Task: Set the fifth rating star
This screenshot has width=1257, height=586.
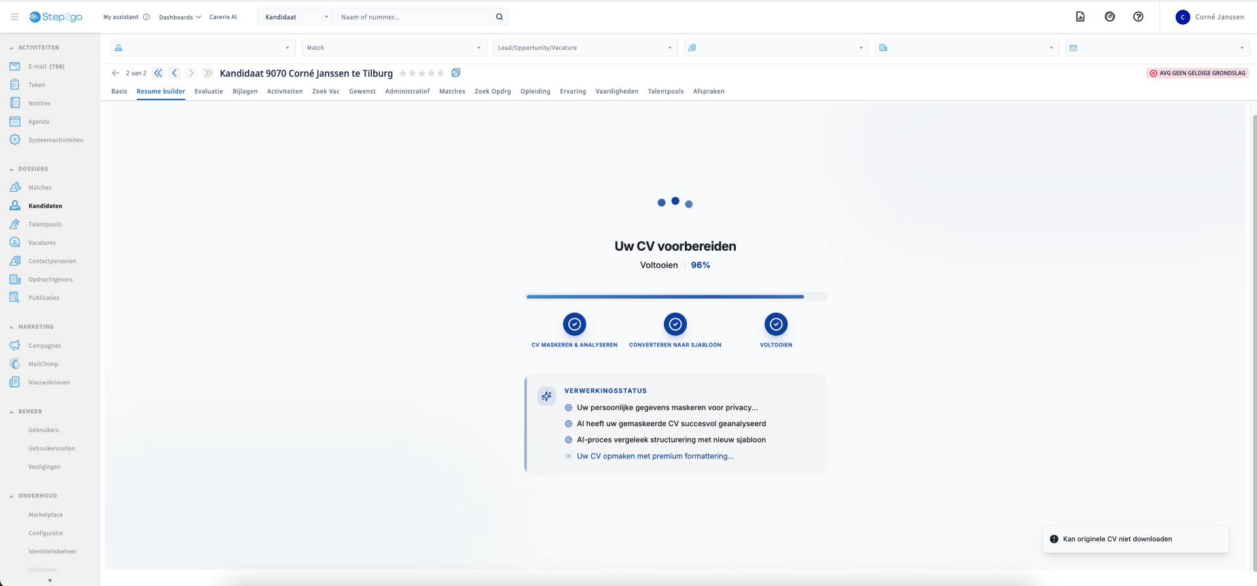Action: 441,73
